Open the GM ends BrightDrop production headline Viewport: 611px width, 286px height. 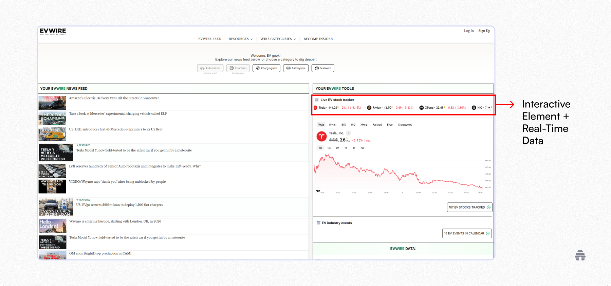pyautogui.click(x=100, y=253)
